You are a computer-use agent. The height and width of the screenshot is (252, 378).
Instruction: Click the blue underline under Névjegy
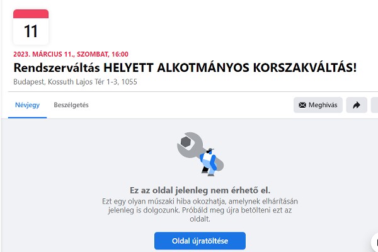tap(27, 118)
